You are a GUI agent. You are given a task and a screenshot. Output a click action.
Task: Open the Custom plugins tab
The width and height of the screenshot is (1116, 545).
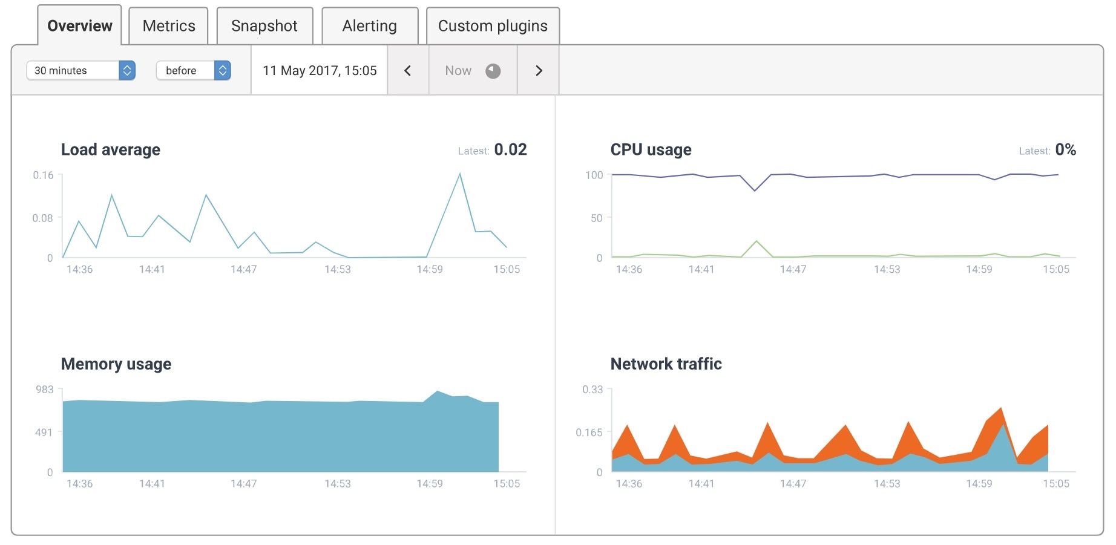[492, 25]
